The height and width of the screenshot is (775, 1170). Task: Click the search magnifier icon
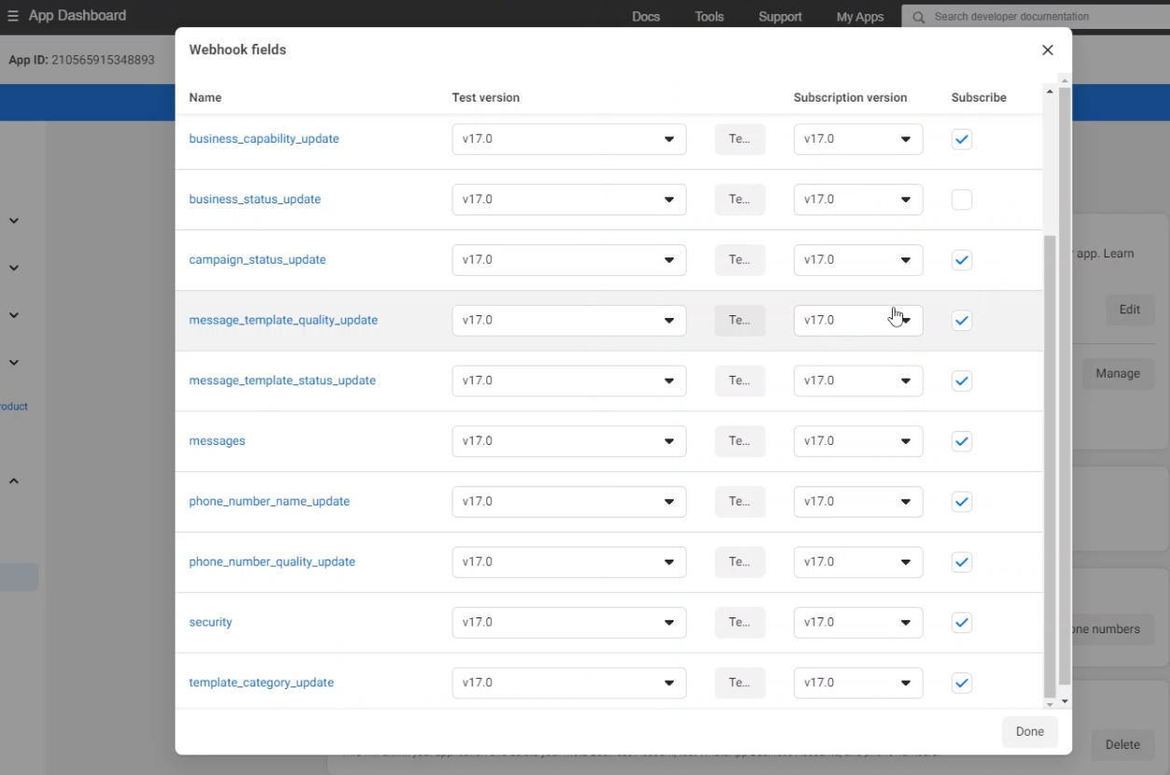point(917,16)
